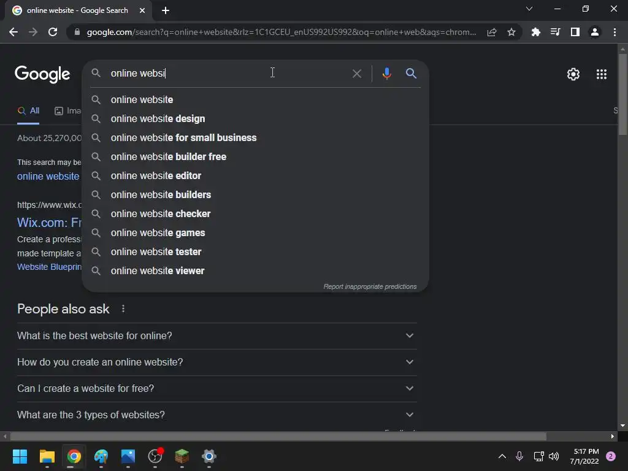
Task: Select suggestion 'online website design'
Action: 256,118
